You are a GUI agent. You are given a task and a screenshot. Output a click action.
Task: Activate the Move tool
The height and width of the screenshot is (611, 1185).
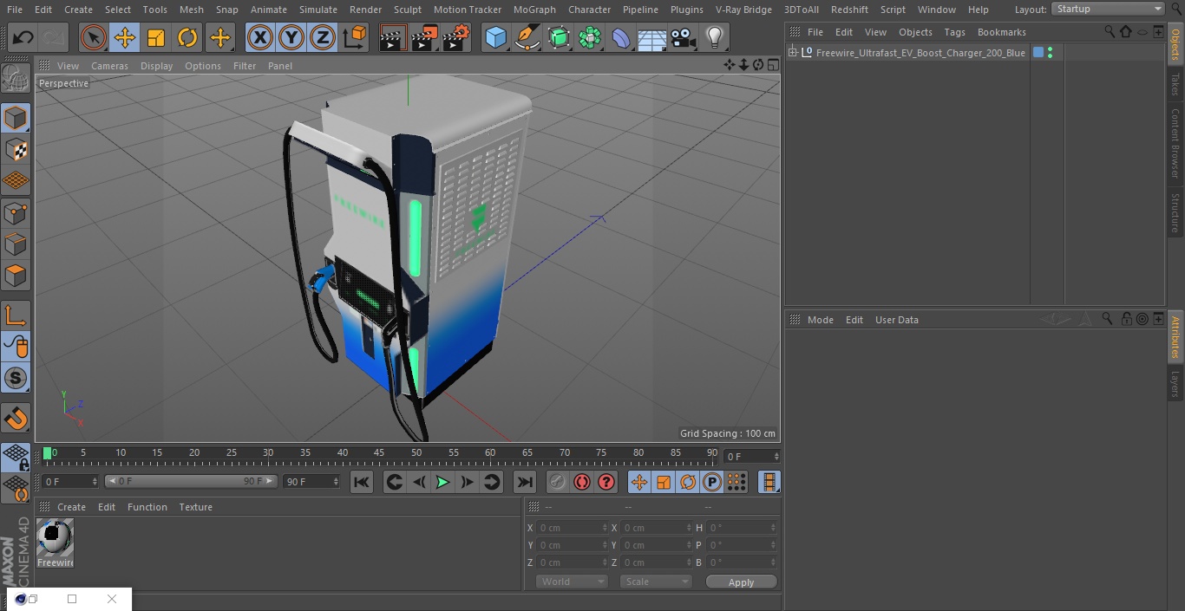125,37
